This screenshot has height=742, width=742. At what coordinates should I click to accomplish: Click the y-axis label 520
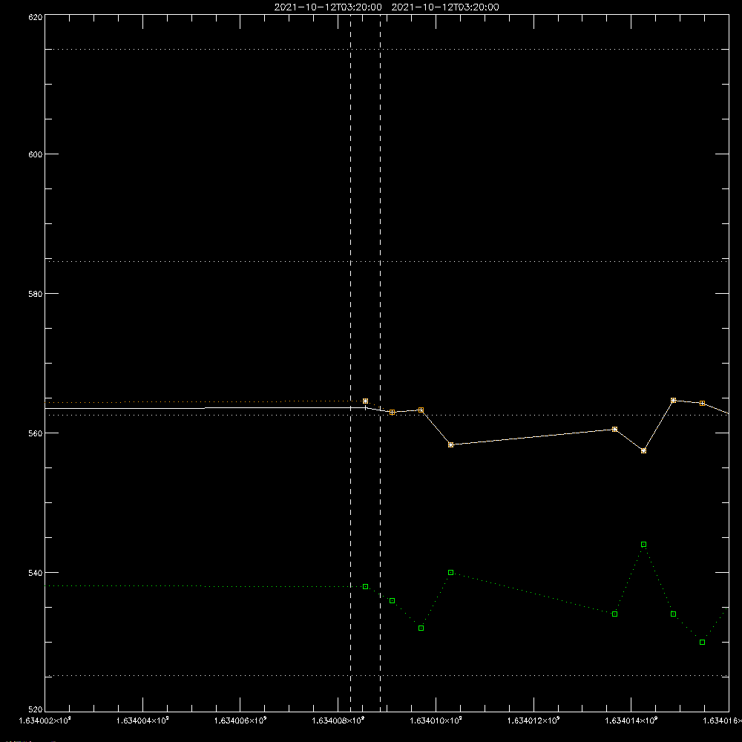click(36, 710)
